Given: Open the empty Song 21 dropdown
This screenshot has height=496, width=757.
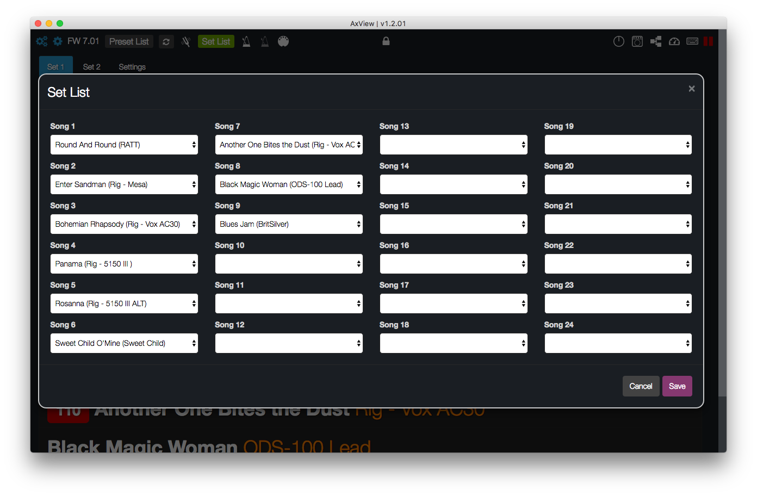Looking at the screenshot, I should point(618,224).
